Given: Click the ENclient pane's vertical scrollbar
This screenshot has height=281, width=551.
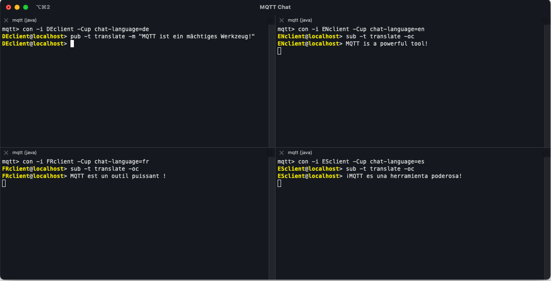Looking at the screenshot, I should coord(547,85).
